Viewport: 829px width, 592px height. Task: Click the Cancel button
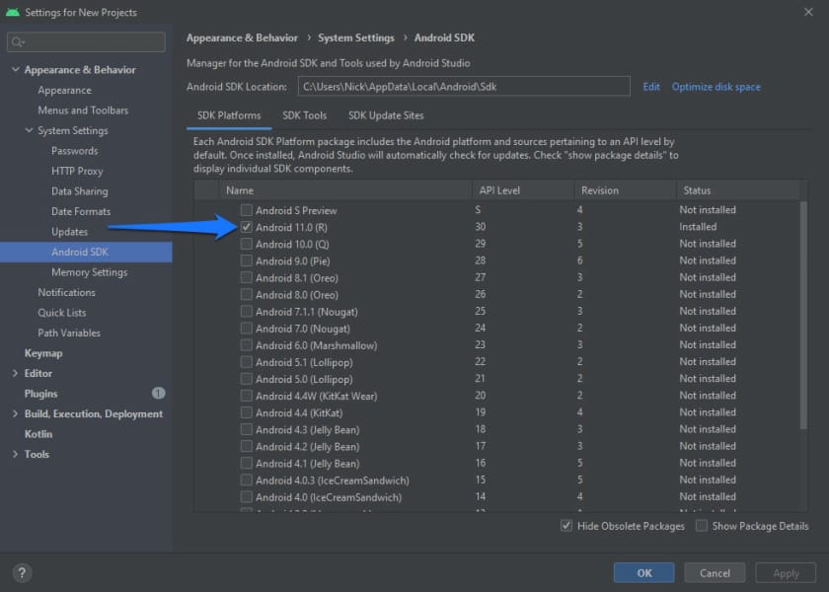[x=715, y=573]
